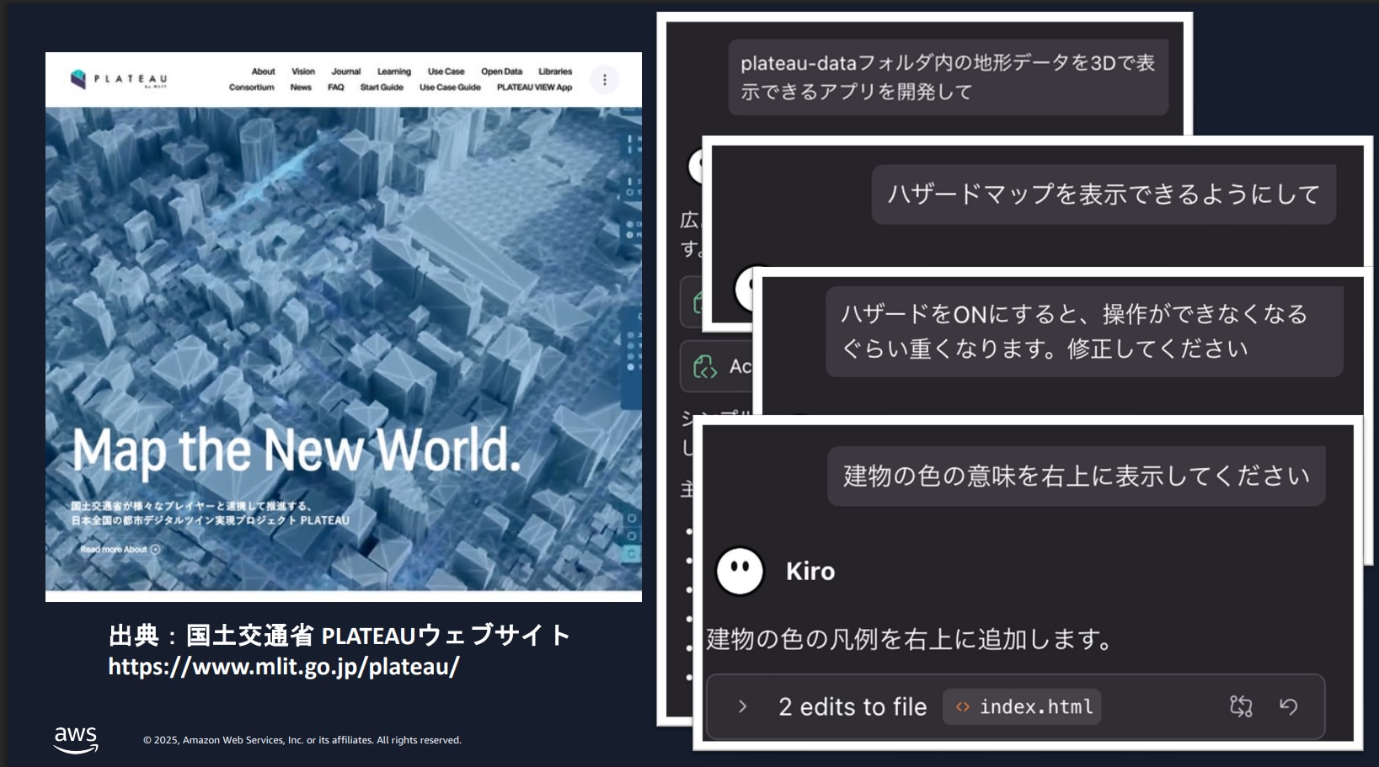
Task: Open the Start Guide link
Action: (x=382, y=88)
